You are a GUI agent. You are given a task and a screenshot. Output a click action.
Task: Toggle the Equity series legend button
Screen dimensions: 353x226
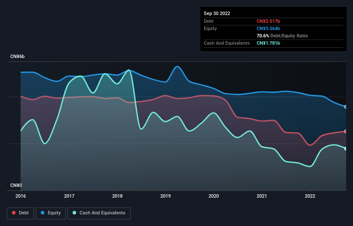tap(51, 213)
